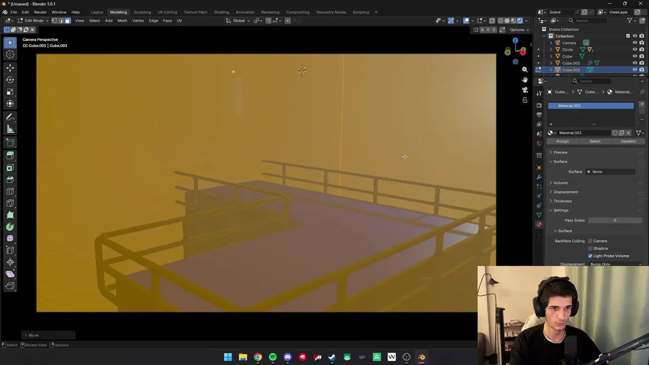Open Displacement Bump Only dropdown

pyautogui.click(x=616, y=264)
